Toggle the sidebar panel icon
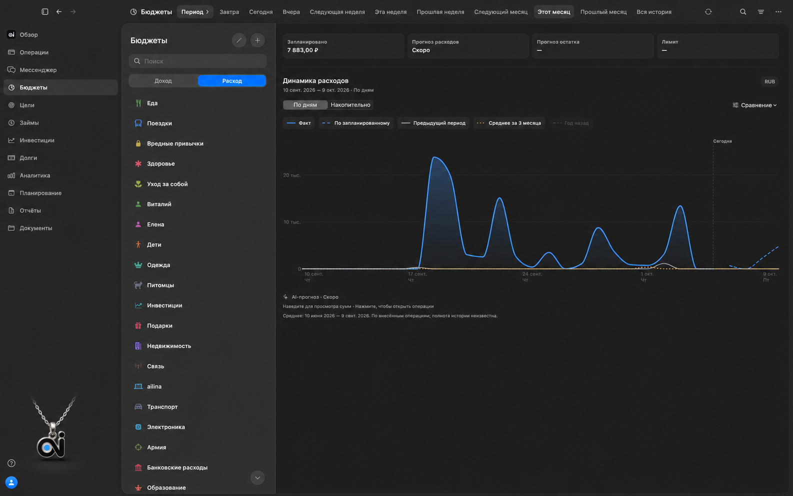Image resolution: width=793 pixels, height=496 pixels. (x=45, y=11)
